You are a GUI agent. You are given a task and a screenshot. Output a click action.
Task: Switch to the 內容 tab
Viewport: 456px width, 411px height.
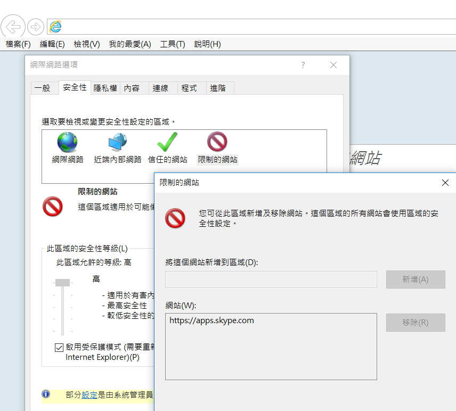134,88
